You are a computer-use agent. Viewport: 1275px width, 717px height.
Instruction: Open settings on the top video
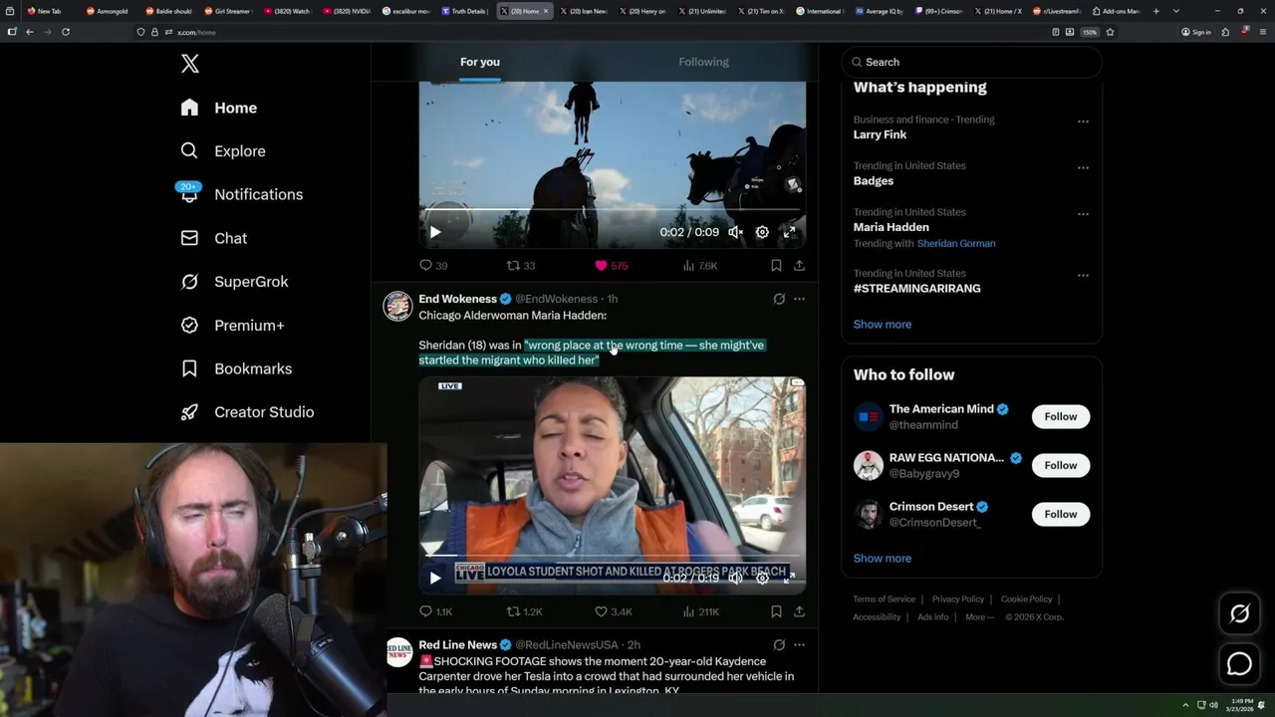click(x=762, y=232)
